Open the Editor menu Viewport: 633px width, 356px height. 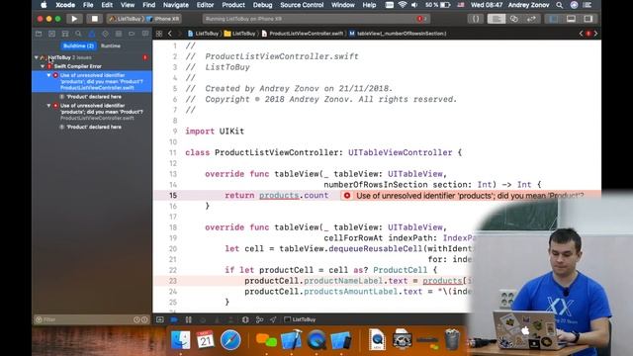pyautogui.click(x=205, y=5)
